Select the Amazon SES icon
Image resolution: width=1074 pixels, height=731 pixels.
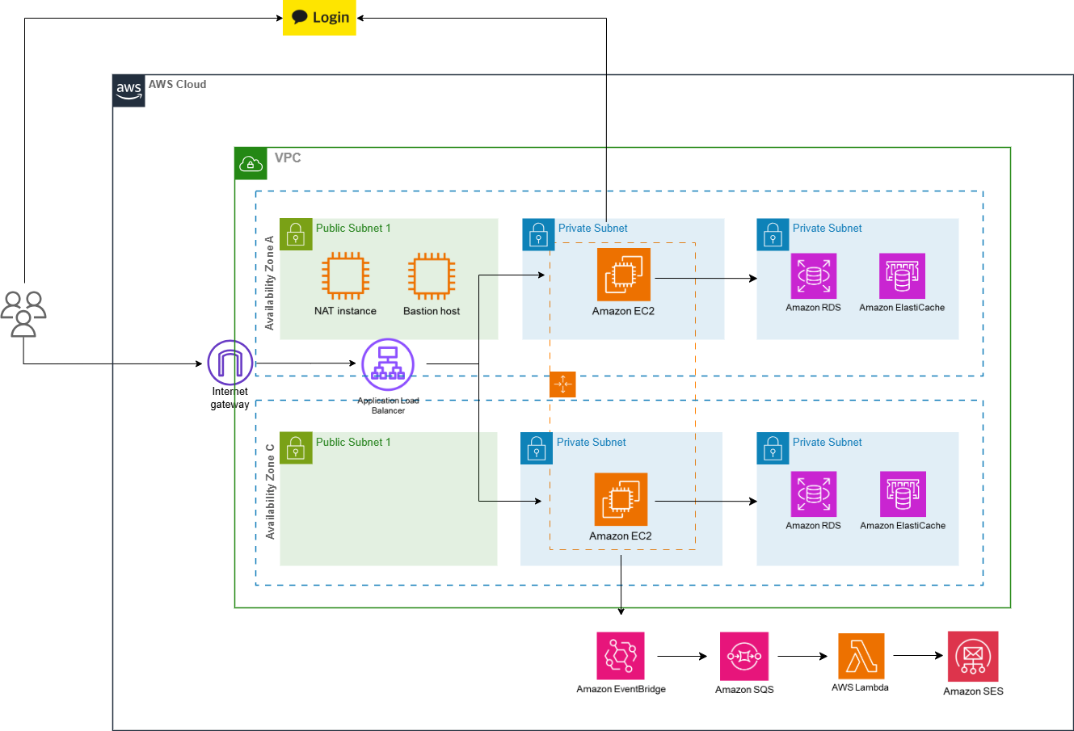click(x=973, y=657)
